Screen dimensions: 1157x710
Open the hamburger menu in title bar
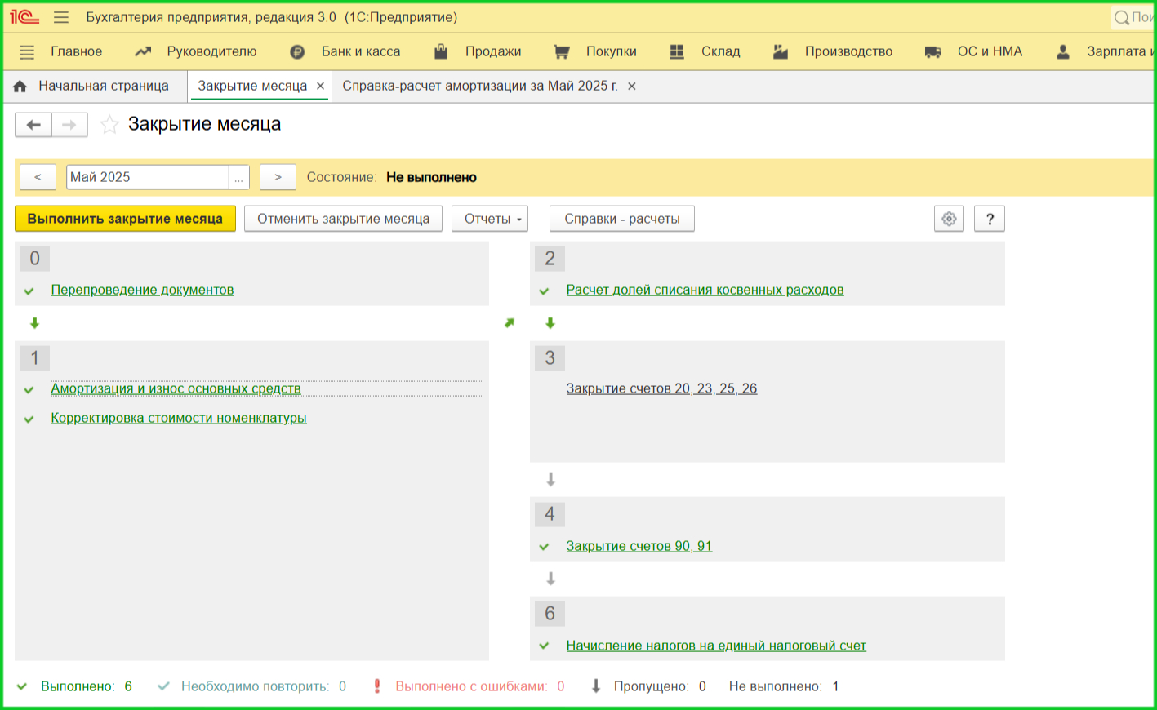click(x=61, y=17)
